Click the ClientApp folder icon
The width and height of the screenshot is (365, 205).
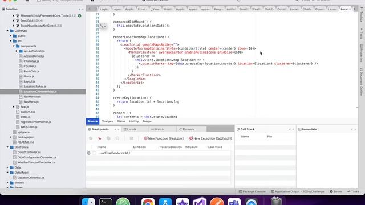point(11,31)
